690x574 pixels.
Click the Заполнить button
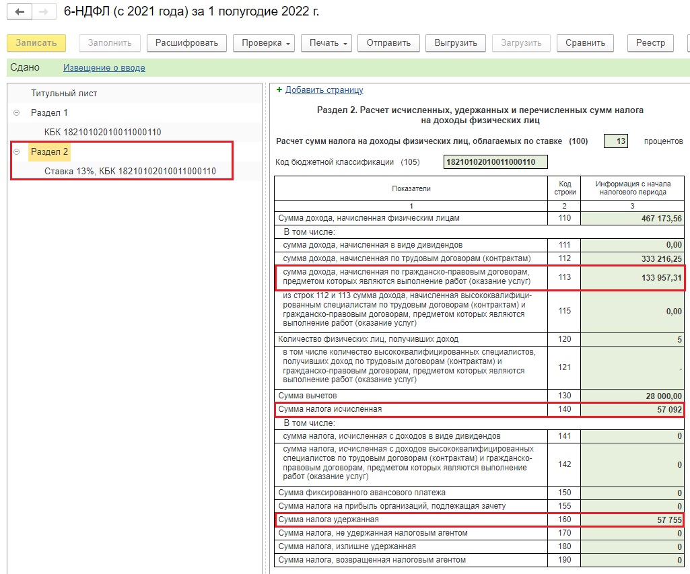tap(110, 43)
